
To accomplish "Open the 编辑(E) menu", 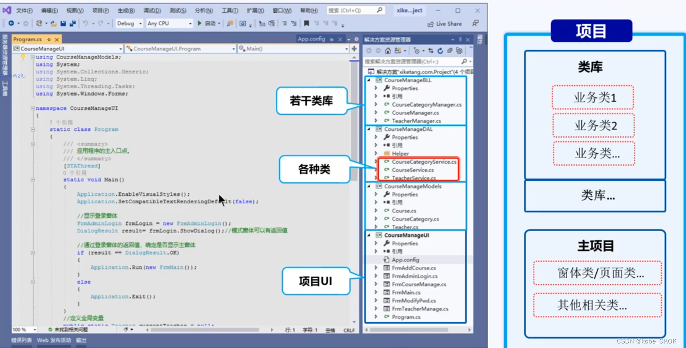I will point(49,10).
